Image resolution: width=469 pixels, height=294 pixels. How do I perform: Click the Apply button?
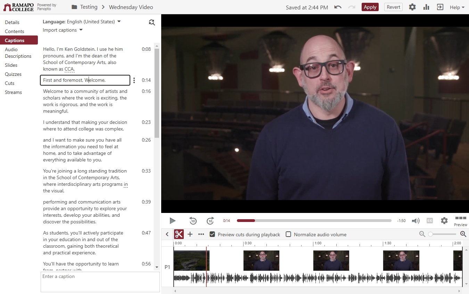point(370,7)
